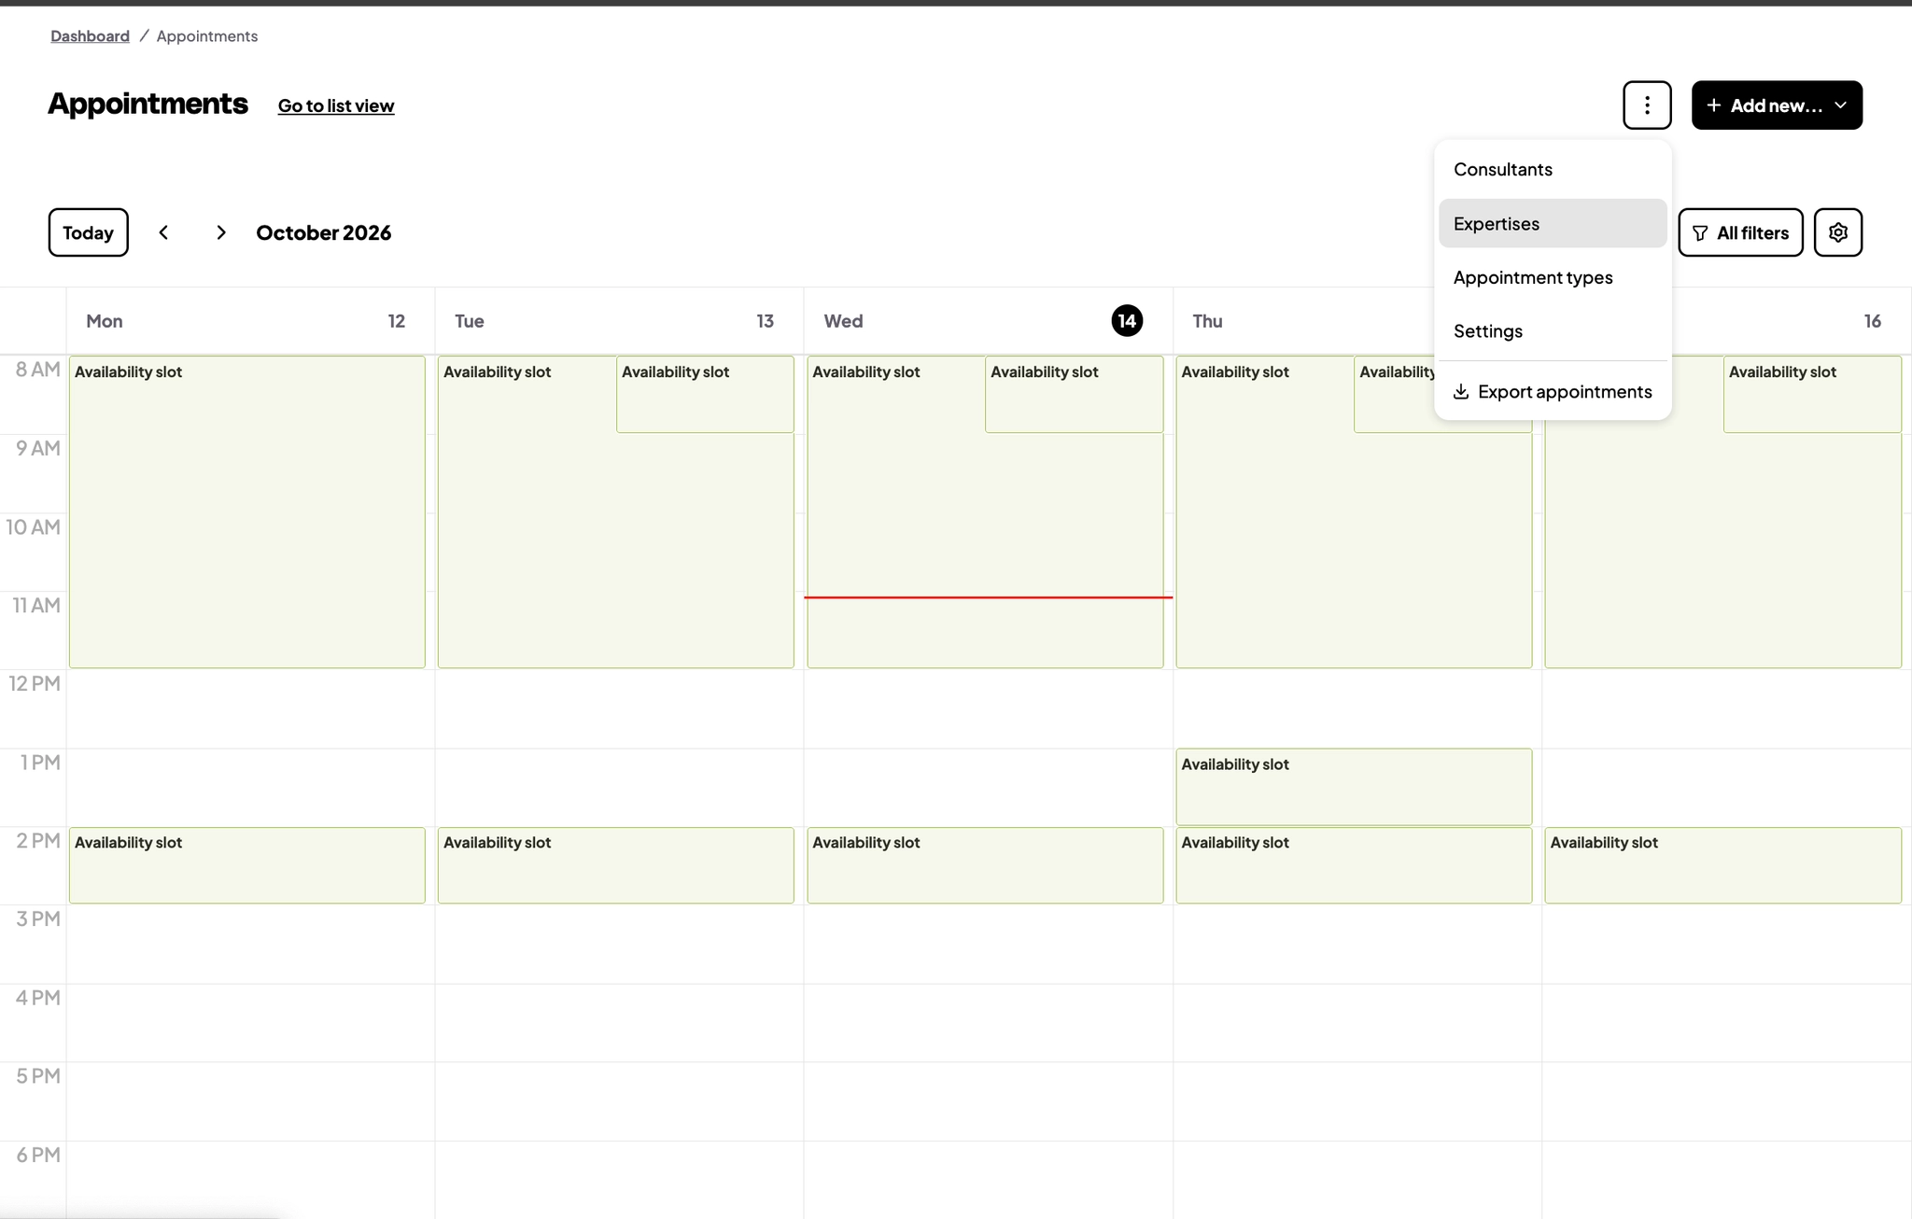Open the All filters panel
Screen dimensions: 1912x1219
click(1740, 232)
